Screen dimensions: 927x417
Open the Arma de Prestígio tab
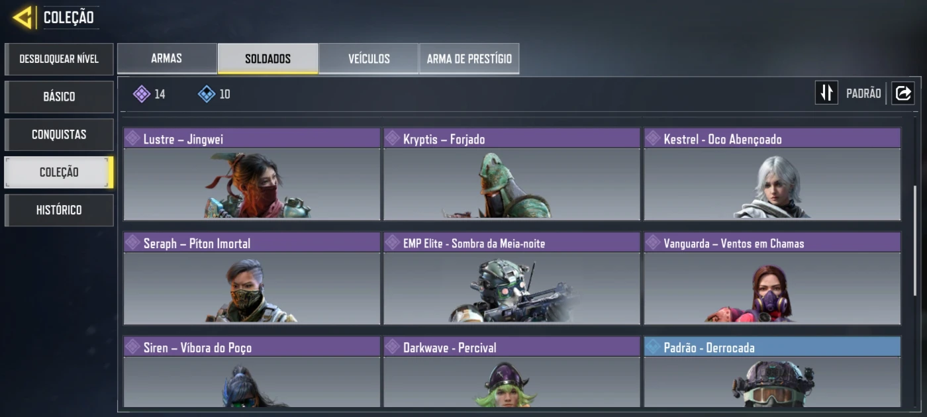point(469,58)
